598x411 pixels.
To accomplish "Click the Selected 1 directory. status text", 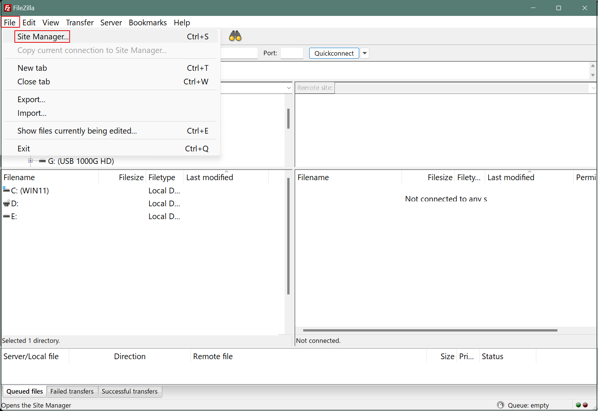I will pos(31,341).
